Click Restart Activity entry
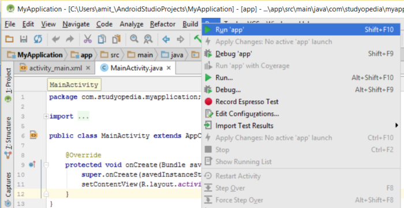 (x=301, y=176)
